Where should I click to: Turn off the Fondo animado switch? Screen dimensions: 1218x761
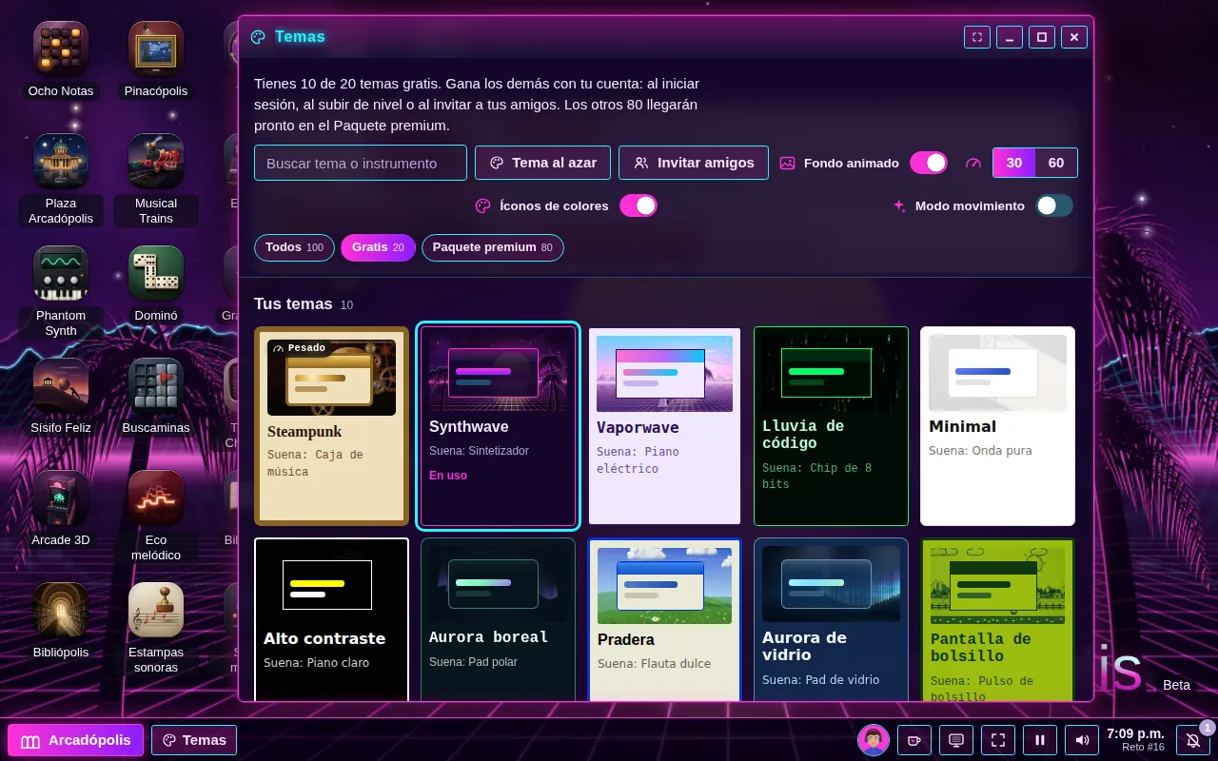point(929,163)
